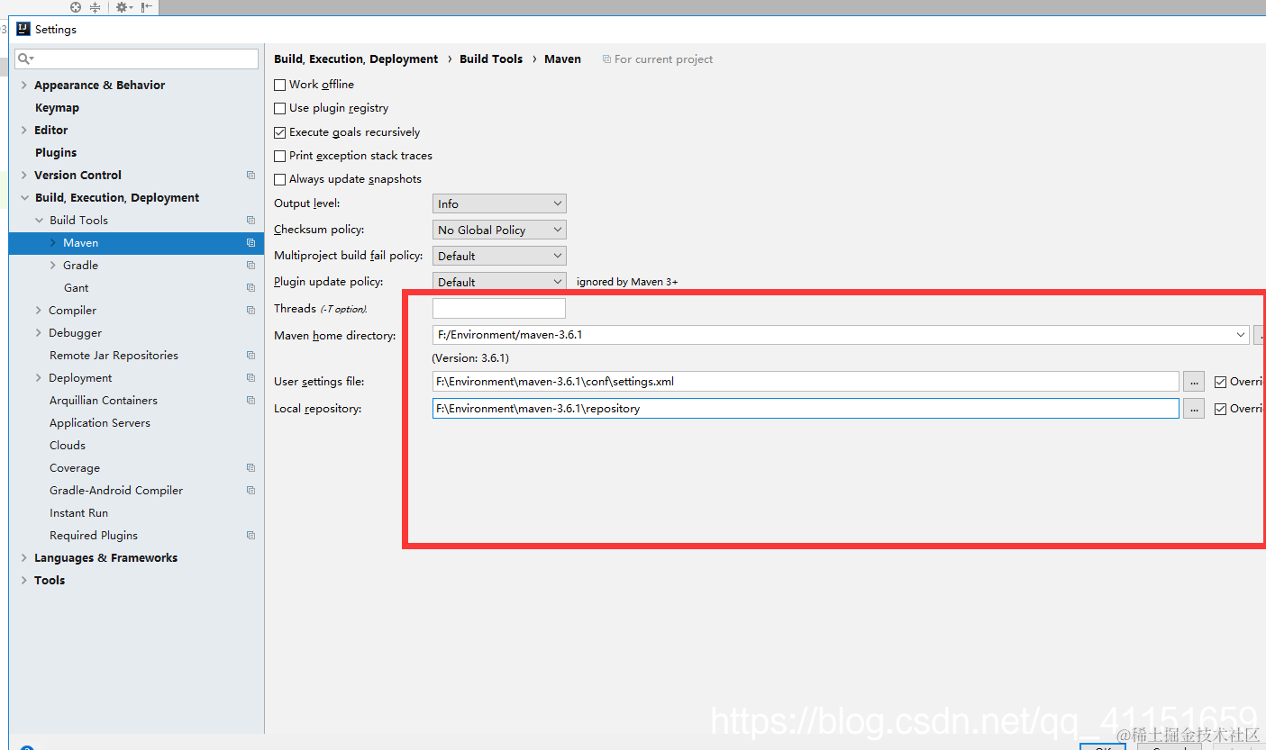Click the Build Tools breadcrumb
Image resolution: width=1266 pixels, height=750 pixels.
click(491, 59)
